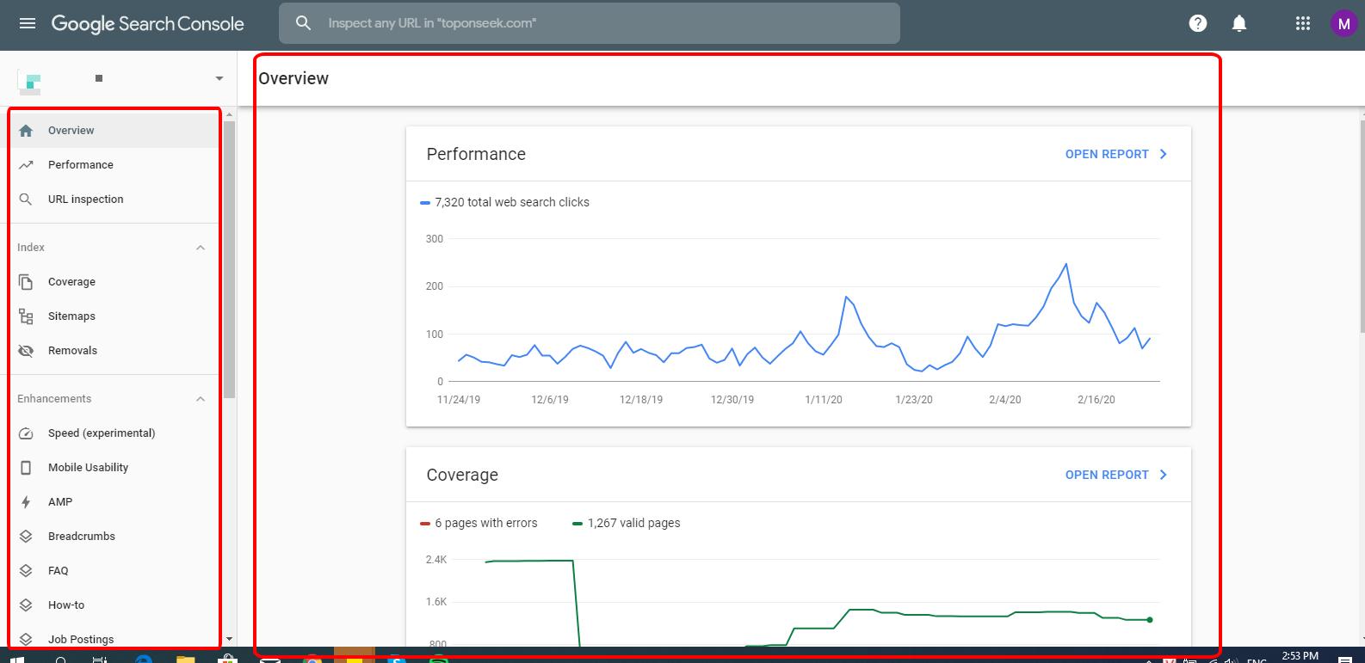Open the Coverage report link
1365x663 pixels.
coord(1115,475)
